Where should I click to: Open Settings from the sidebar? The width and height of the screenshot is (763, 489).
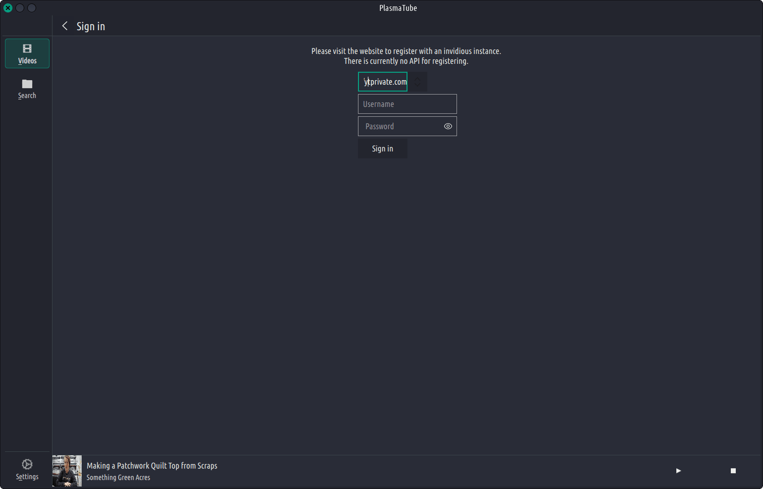coord(27,469)
